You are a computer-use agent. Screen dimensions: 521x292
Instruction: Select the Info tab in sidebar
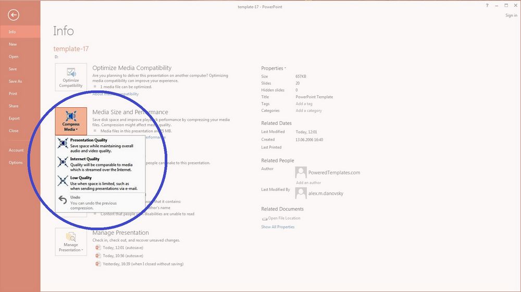[20, 32]
